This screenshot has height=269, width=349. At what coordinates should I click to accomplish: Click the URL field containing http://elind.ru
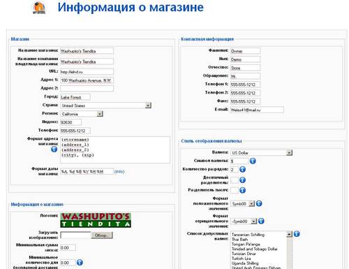pos(87,72)
